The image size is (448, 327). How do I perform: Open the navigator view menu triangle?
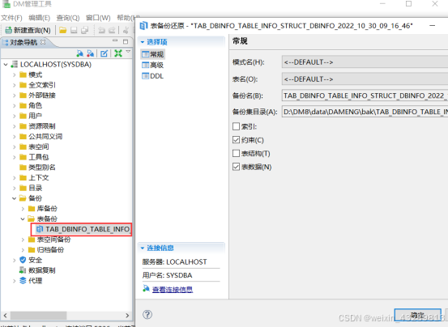128,52
